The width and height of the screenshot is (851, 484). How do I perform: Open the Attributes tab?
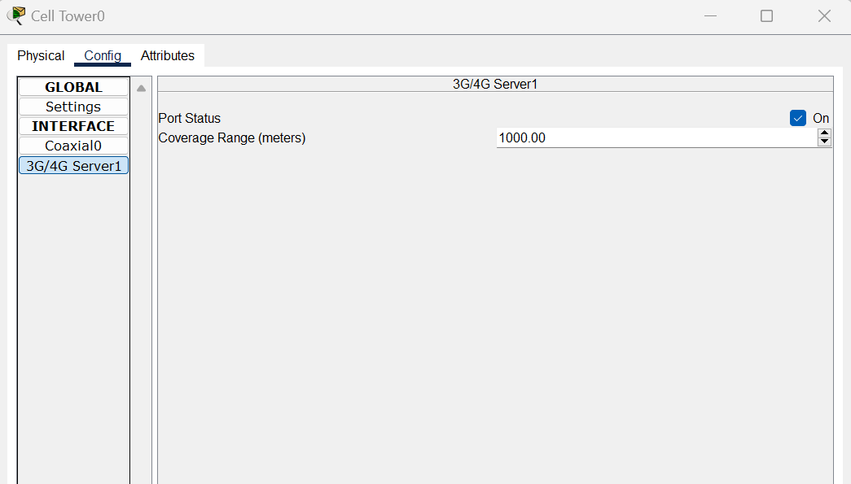coord(167,56)
